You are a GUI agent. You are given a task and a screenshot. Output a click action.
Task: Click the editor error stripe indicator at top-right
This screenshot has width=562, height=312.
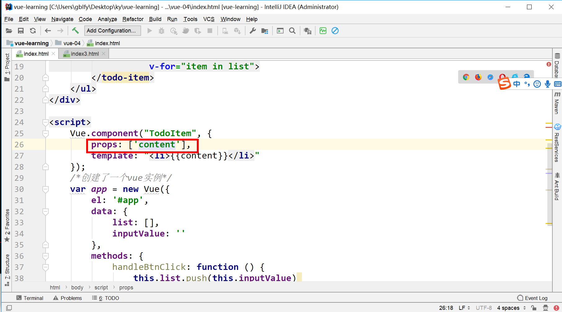click(x=549, y=64)
